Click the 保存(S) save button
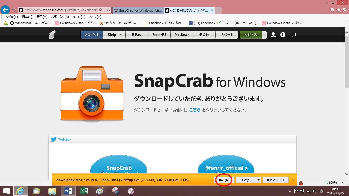This screenshot has width=349, height=196. coord(246,180)
